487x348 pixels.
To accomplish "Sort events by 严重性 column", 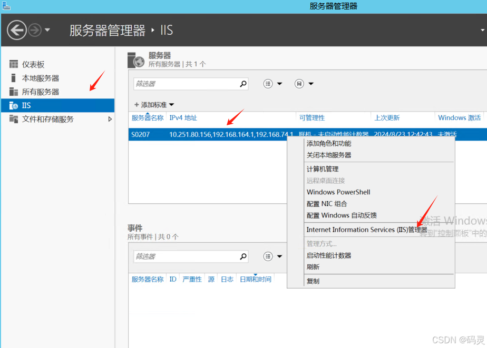I will click(192, 280).
